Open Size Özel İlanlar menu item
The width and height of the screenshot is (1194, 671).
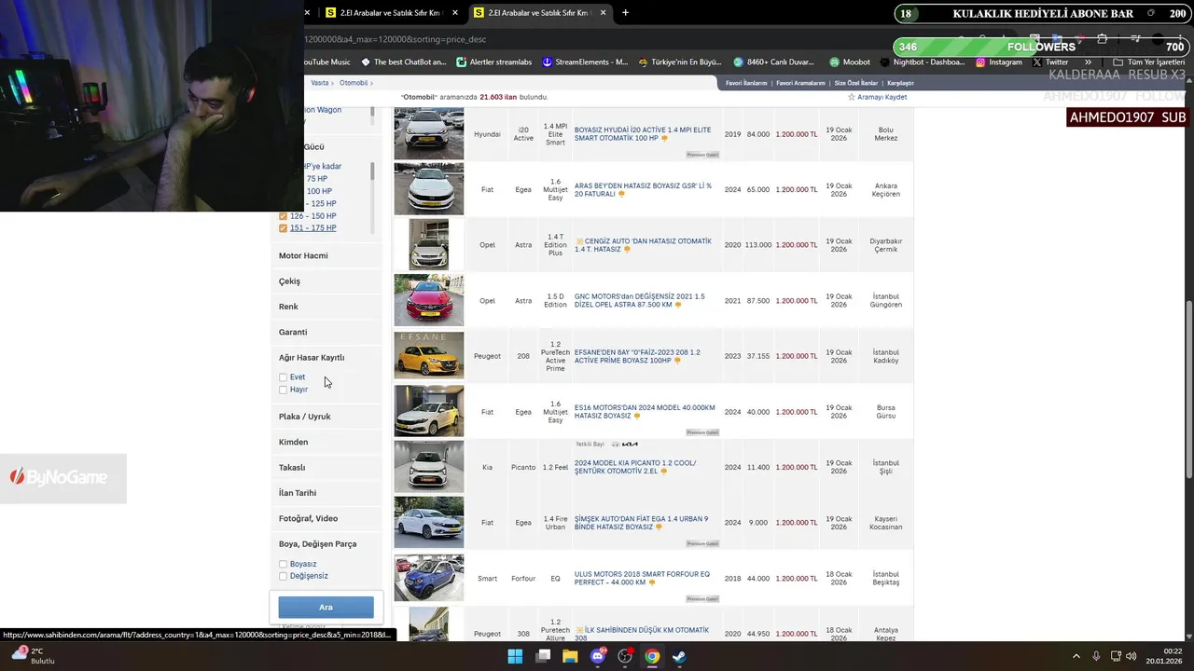coord(856,83)
